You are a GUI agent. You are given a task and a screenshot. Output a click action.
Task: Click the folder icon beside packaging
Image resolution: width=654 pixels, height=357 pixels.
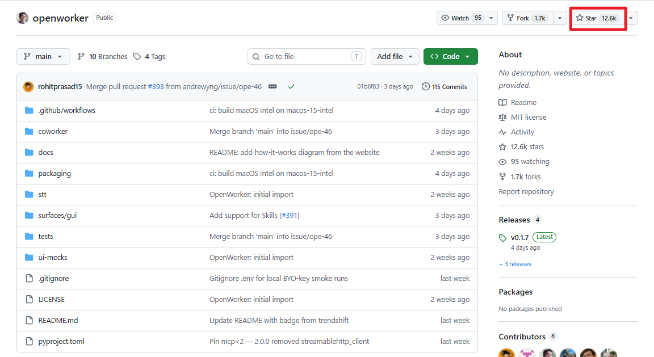tap(29, 173)
